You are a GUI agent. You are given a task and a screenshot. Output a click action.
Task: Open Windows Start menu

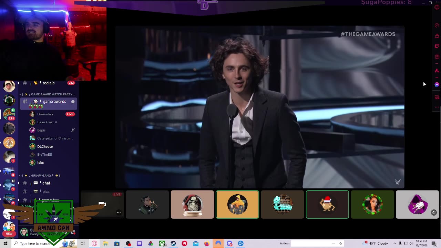pos(6,244)
